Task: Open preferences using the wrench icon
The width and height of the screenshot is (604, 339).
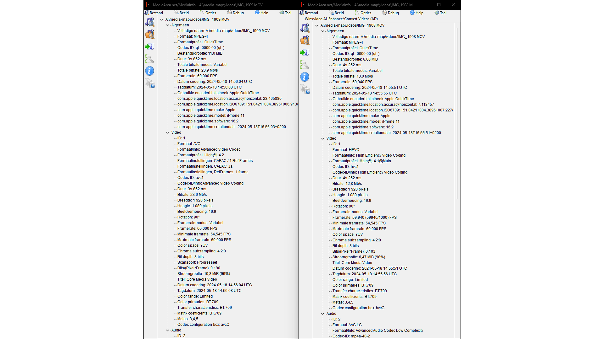Action: point(150,59)
